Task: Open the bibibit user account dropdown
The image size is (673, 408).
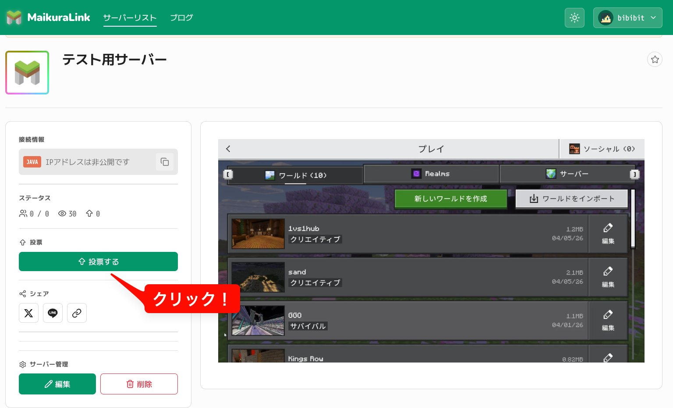Action: pyautogui.click(x=627, y=18)
